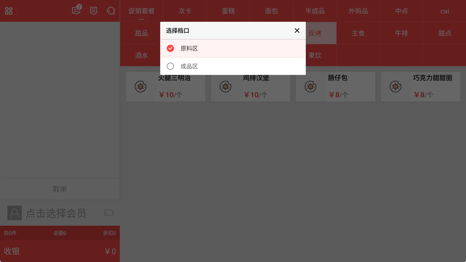This screenshot has width=466, height=262.
Task: Switch to 半成品 category tab
Action: [315, 11]
